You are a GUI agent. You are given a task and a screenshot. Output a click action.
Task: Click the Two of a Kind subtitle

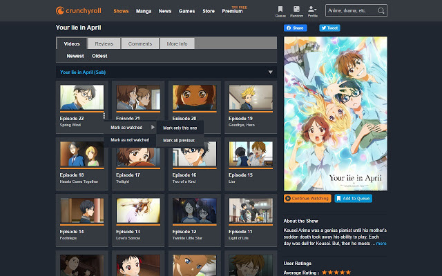(184, 181)
